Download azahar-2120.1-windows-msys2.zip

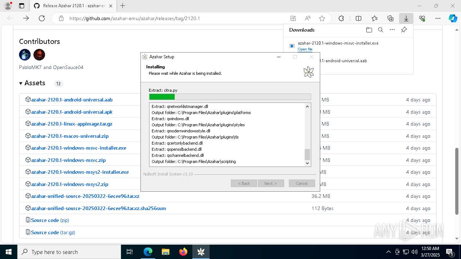click(70, 184)
